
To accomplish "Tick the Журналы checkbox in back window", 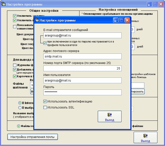I will (x=15, y=65).
